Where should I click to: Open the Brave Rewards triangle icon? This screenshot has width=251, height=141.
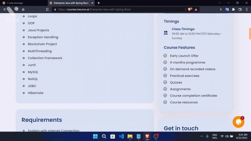pos(196,9)
